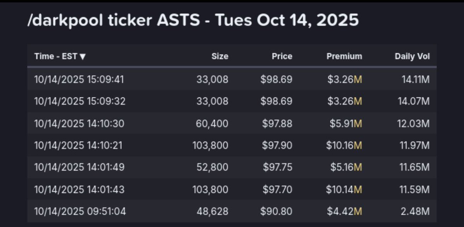Sort by the Premium column header

pyautogui.click(x=344, y=56)
